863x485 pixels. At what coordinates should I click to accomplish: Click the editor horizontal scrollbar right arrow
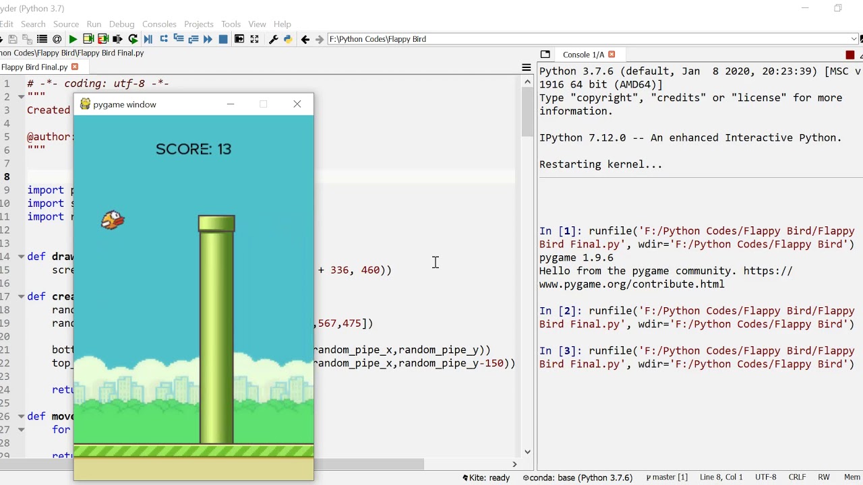point(514,464)
